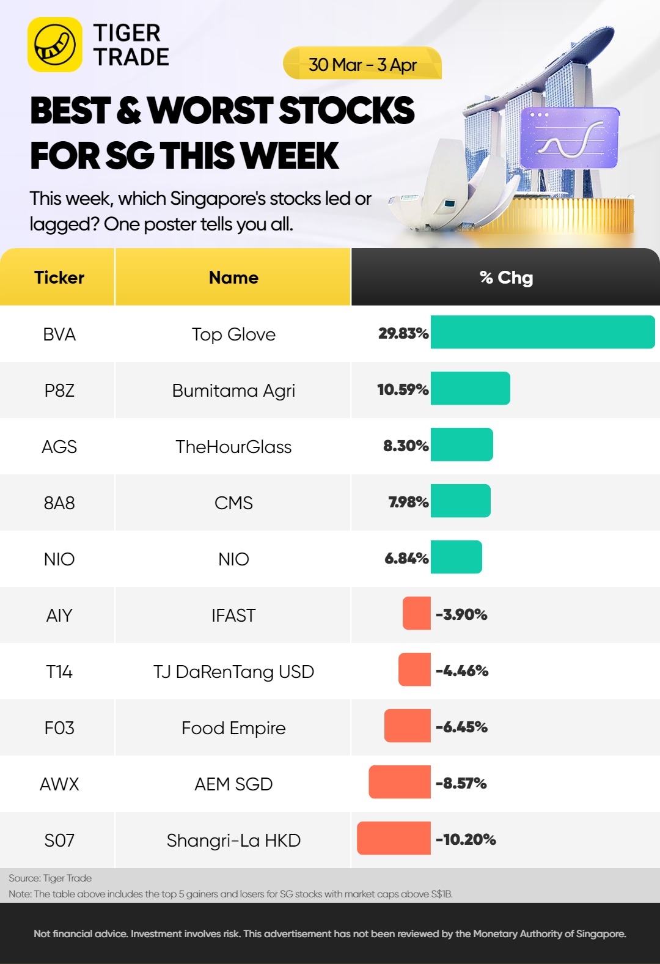
Task: Select the NIO green gain bar
Action: 457,557
